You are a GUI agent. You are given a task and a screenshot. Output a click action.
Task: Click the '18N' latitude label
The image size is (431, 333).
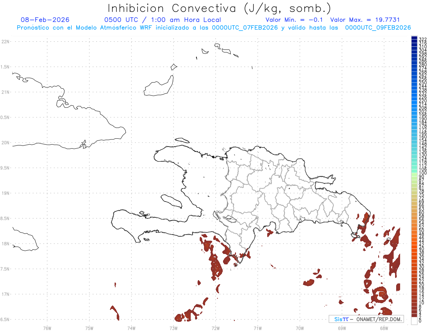(5, 244)
